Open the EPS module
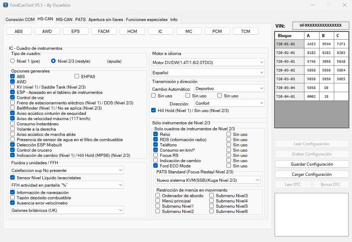This screenshot has width=352, height=242. coord(76,31)
